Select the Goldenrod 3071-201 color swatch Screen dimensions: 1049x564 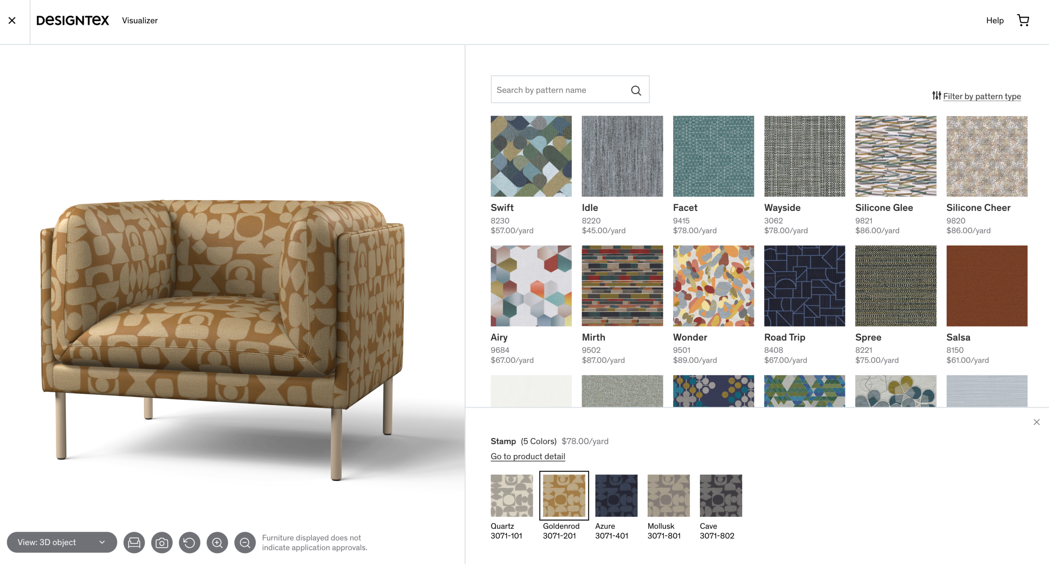click(565, 495)
